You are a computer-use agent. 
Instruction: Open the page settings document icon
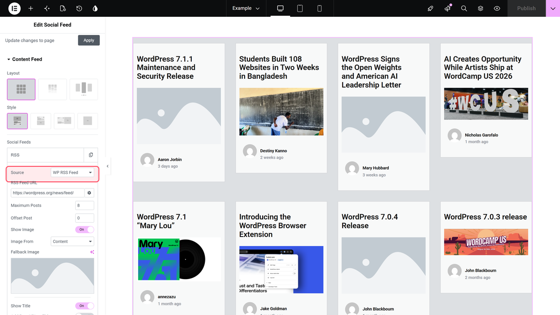(x=63, y=8)
